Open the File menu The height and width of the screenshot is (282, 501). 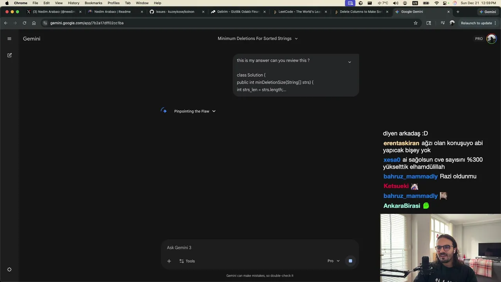(35, 3)
